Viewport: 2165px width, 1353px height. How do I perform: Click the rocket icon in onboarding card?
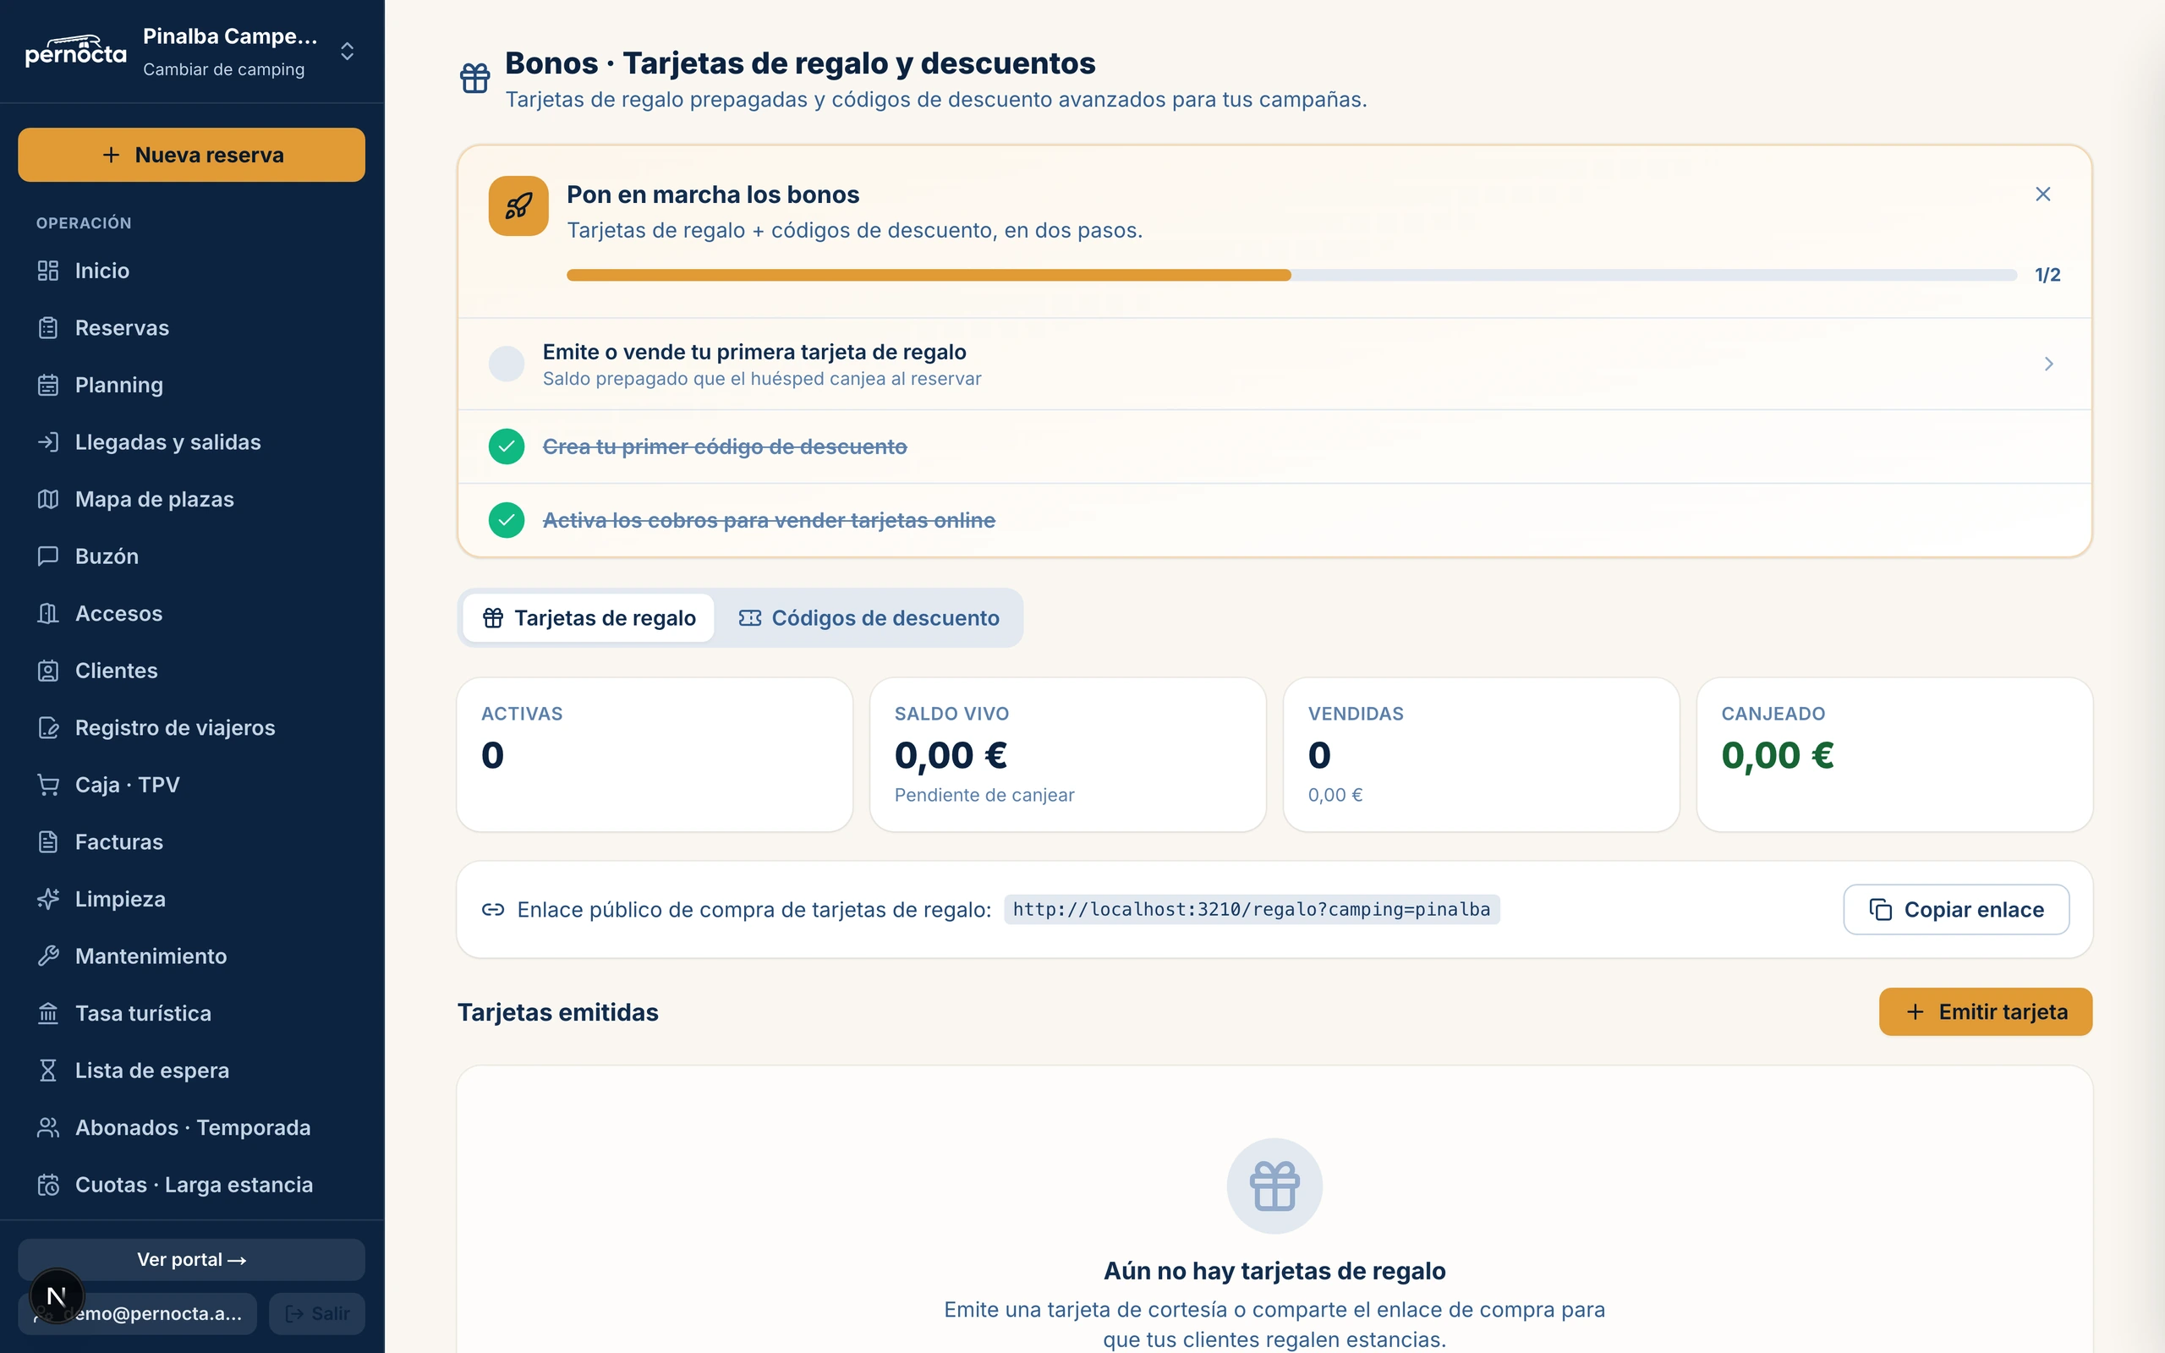coord(518,205)
